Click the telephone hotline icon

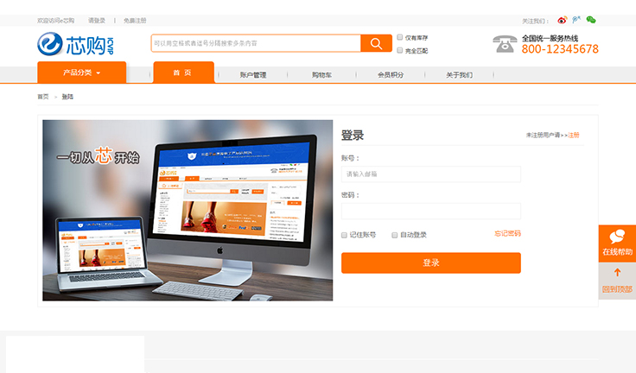click(505, 44)
